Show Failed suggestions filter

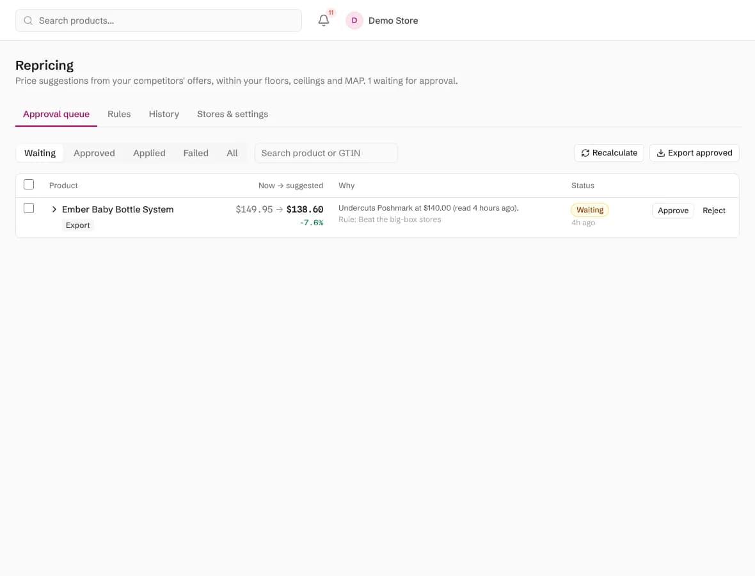[196, 153]
